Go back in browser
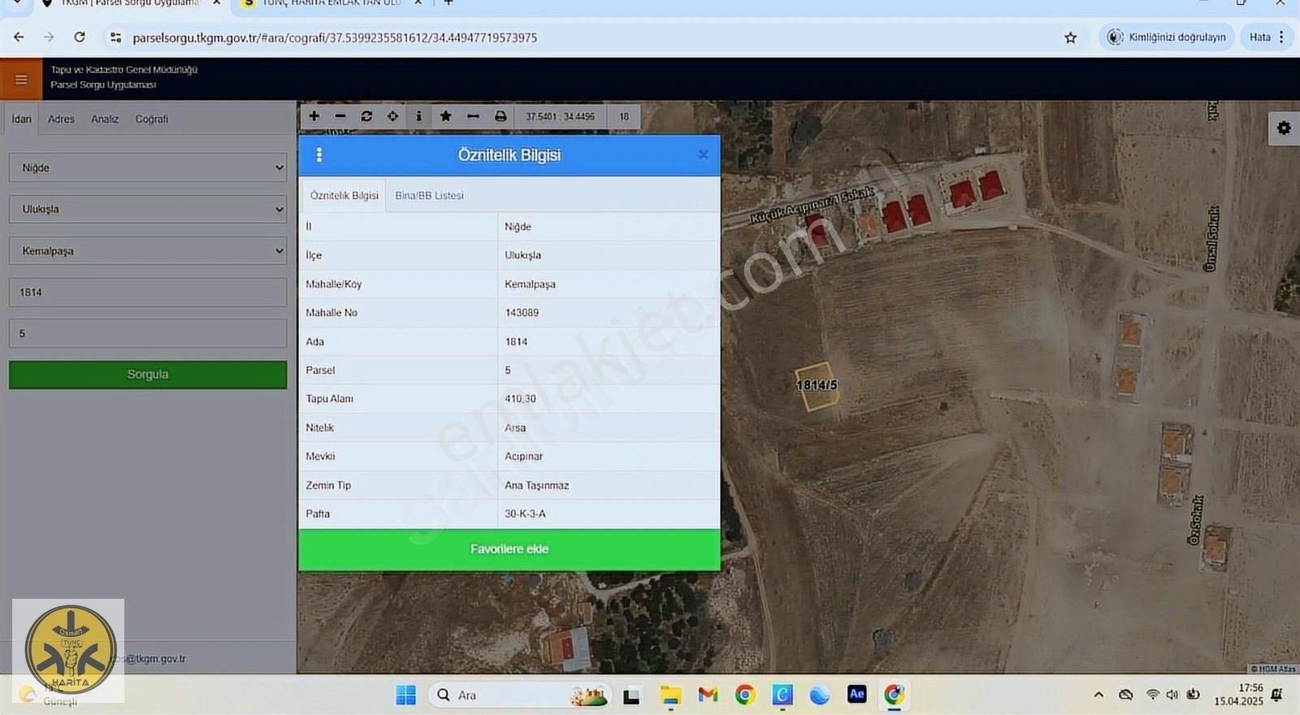The height and width of the screenshot is (715, 1300). click(x=19, y=37)
